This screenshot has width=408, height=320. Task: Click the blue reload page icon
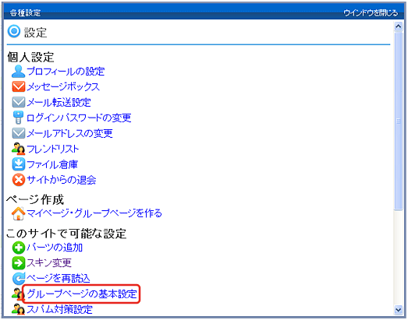point(19,279)
